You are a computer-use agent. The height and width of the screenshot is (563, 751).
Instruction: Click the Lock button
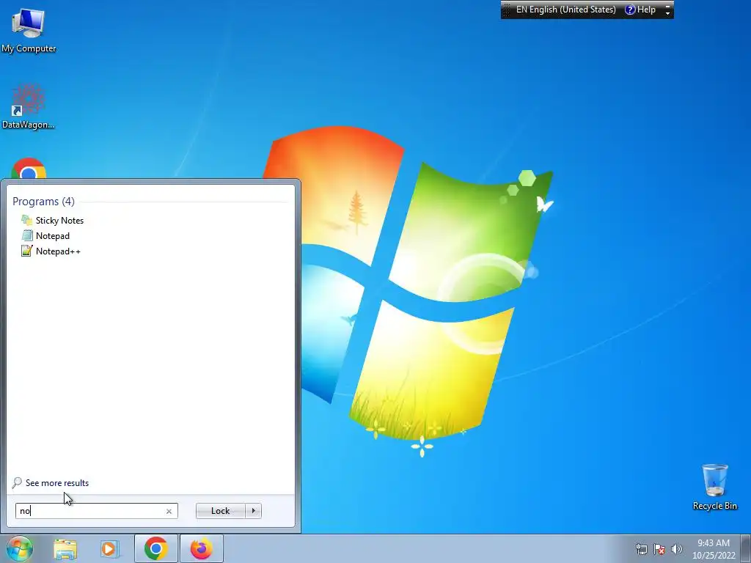pos(220,511)
